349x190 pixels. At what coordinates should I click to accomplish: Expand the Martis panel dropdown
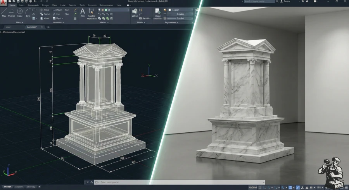(104, 22)
